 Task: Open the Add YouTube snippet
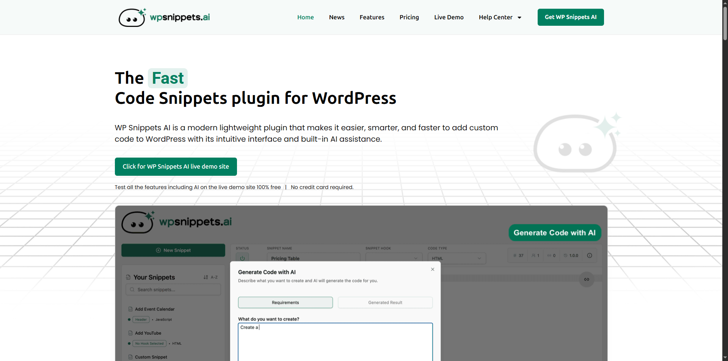pyautogui.click(x=148, y=333)
